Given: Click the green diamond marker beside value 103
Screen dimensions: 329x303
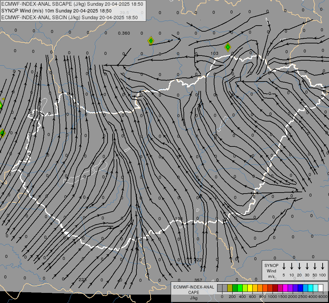Looking at the screenshot, I should [x=228, y=47].
